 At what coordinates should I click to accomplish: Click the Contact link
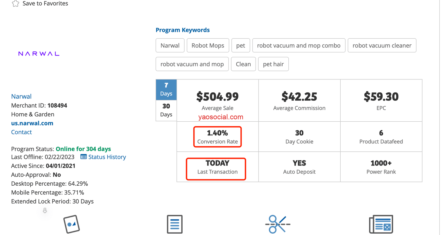(21, 132)
